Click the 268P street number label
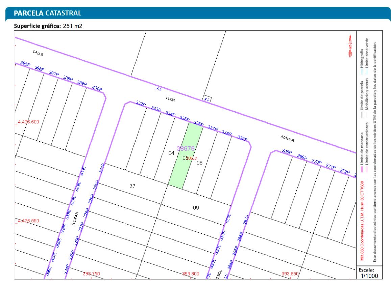The height and width of the screenshot is (289, 391). (287, 152)
